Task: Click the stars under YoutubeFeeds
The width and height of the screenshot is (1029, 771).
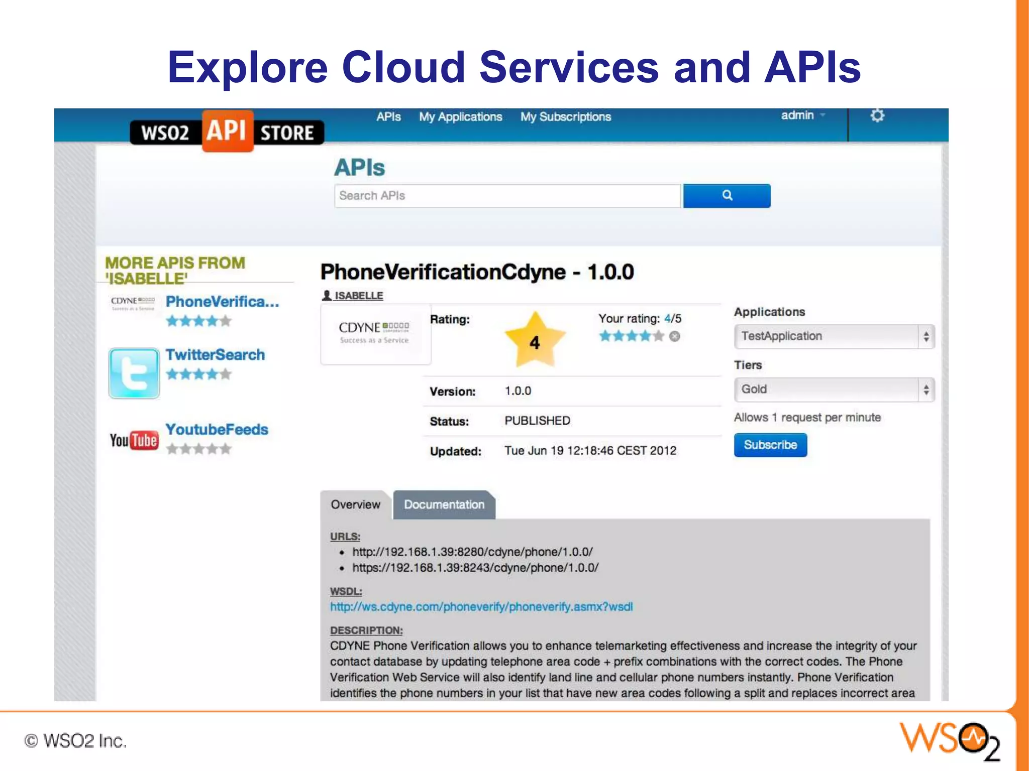Action: [198, 449]
